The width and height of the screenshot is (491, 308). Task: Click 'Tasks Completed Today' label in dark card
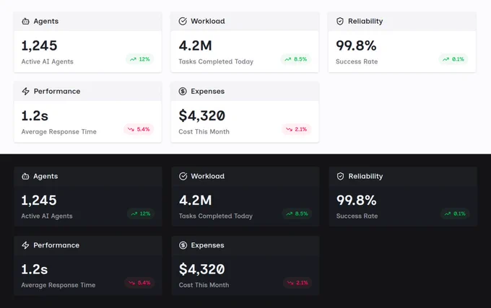(216, 216)
